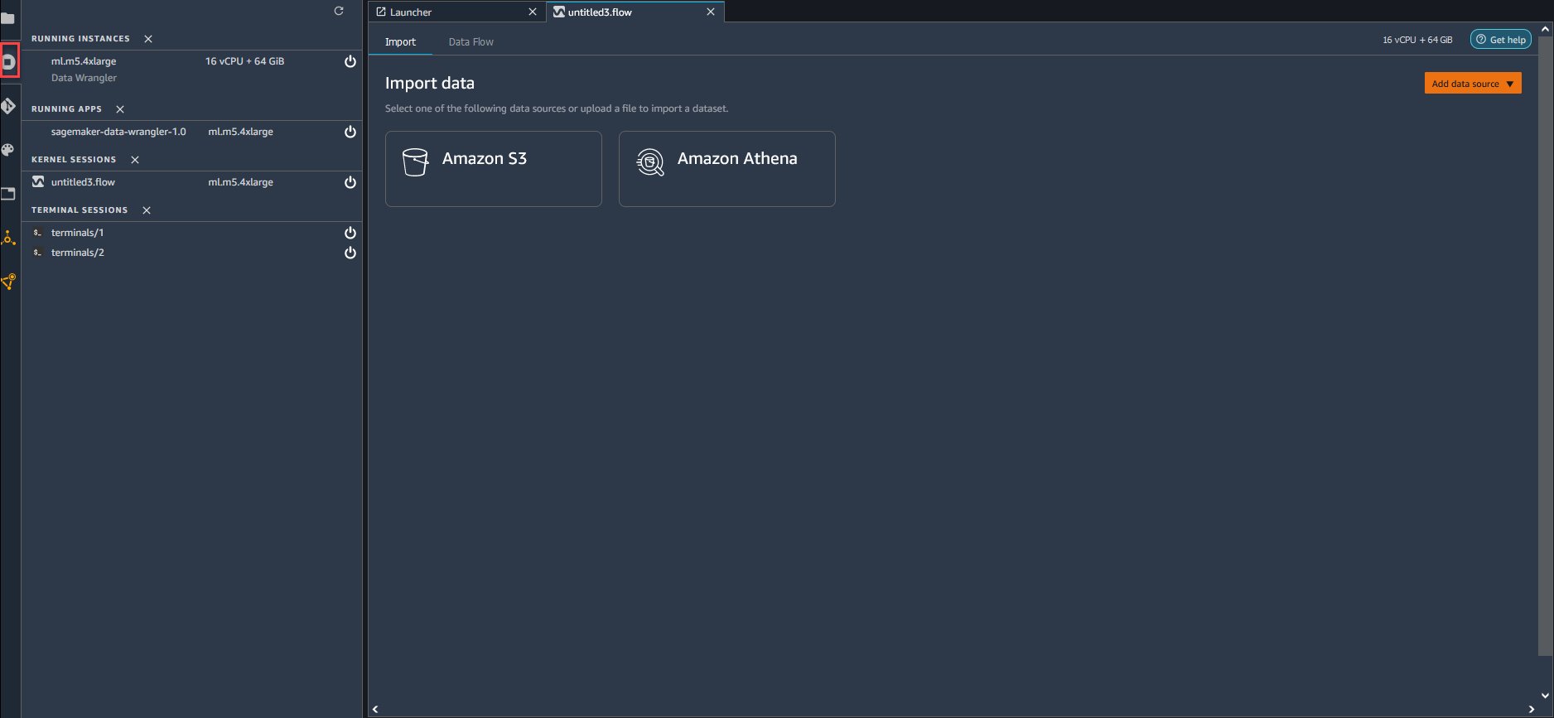
Task: Click the ml.m5.4xlarge value in the sagemaker-data-wrangler row
Action: pos(240,132)
